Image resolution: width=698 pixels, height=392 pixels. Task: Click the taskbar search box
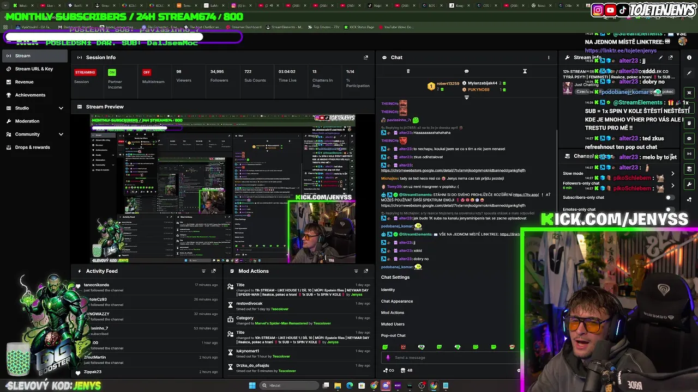pyautogui.click(x=288, y=385)
